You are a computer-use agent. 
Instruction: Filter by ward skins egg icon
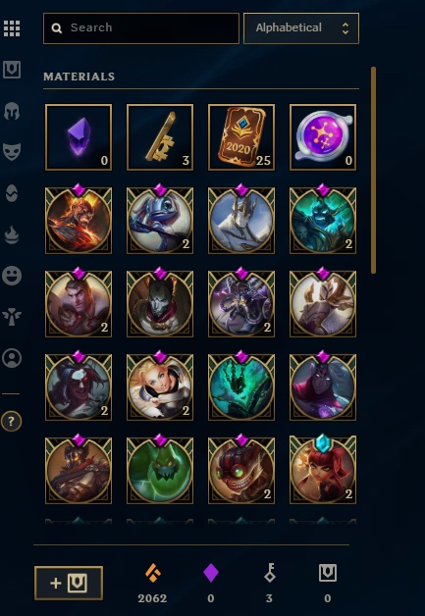12,193
